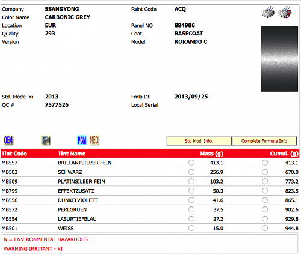This screenshot has width=301, height=255.
Task: Select Cumul. radio for LASURTIEFBLAU 929.8
Action: click(x=265, y=219)
